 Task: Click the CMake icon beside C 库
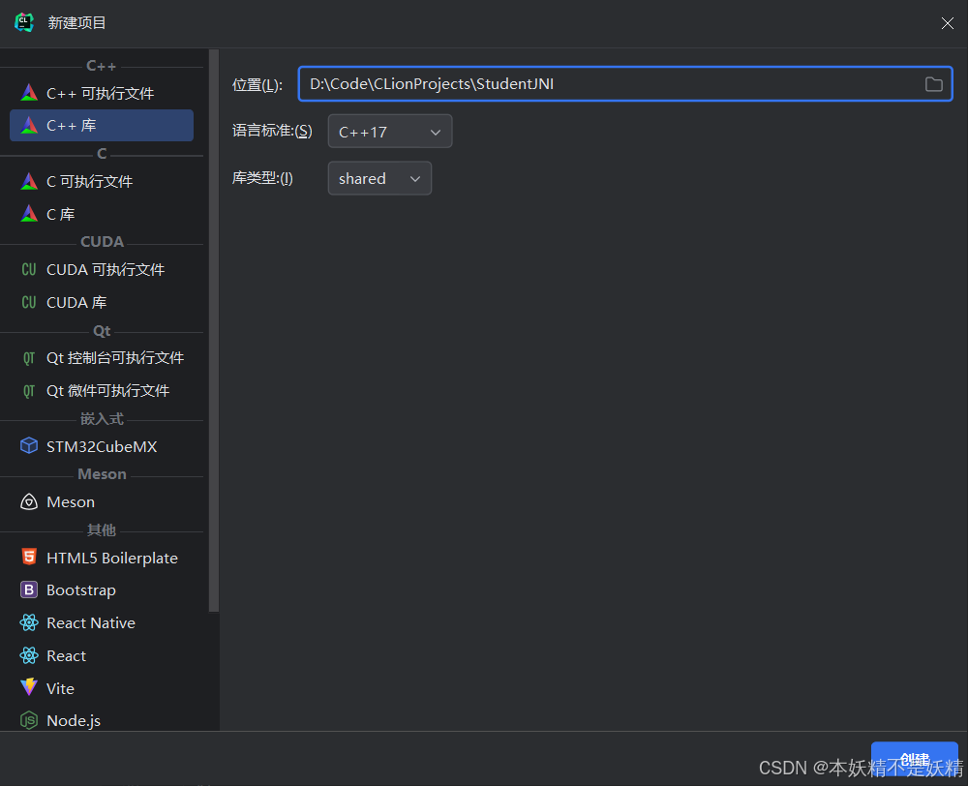29,214
